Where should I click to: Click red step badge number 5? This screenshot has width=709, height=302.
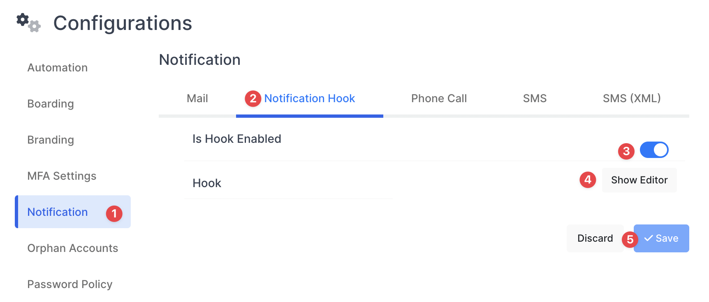point(630,239)
